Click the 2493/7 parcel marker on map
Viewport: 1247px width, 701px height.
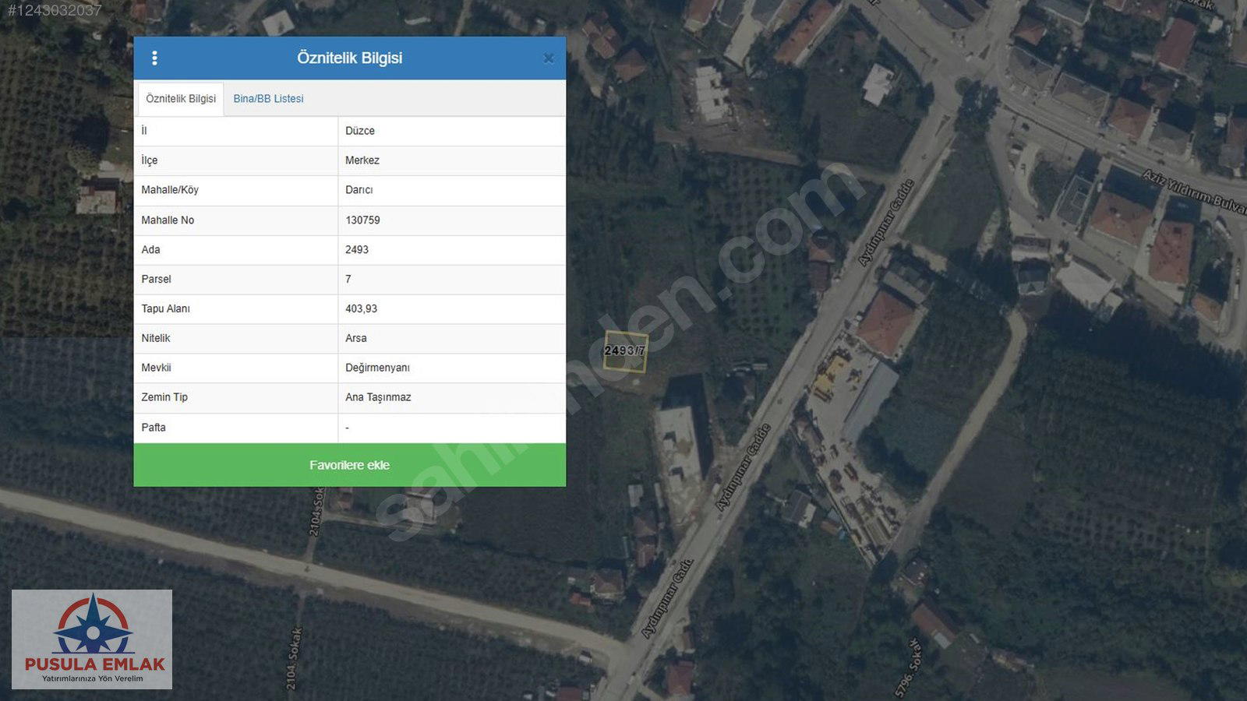click(625, 351)
